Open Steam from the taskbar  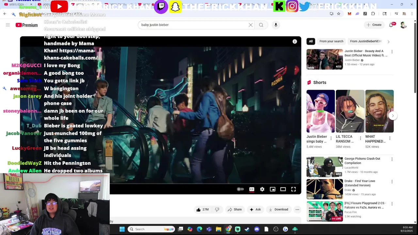(x=247, y=229)
